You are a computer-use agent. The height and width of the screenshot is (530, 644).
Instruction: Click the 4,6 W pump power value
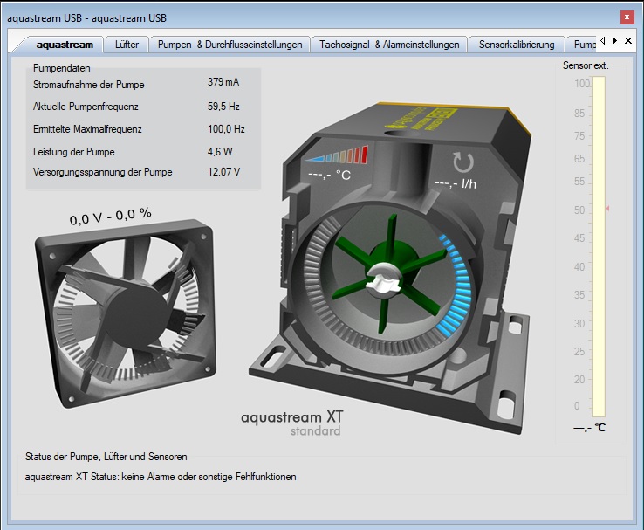220,152
